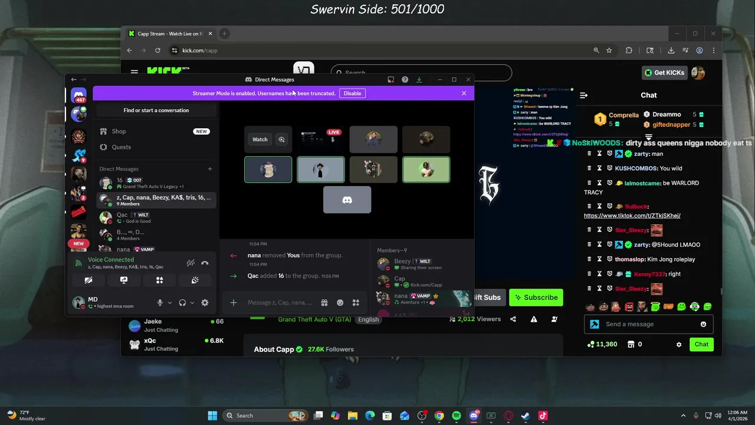This screenshot has width=755, height=425.
Task: Open xQc channel in Kick sidebar
Action: (x=177, y=344)
